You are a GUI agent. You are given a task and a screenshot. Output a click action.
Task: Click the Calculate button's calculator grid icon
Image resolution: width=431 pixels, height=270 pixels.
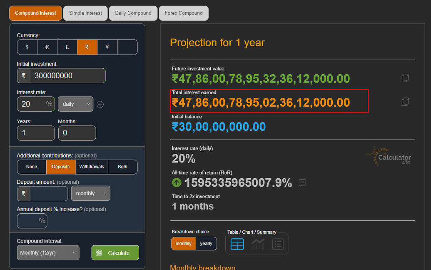99,252
